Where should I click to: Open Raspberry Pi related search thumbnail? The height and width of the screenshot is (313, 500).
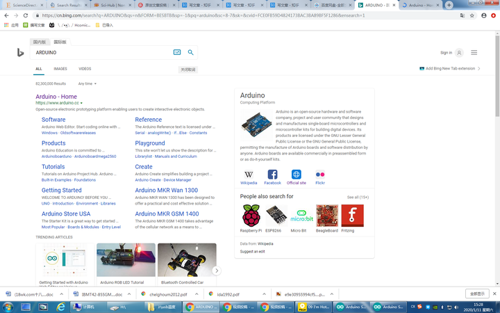tap(251, 216)
